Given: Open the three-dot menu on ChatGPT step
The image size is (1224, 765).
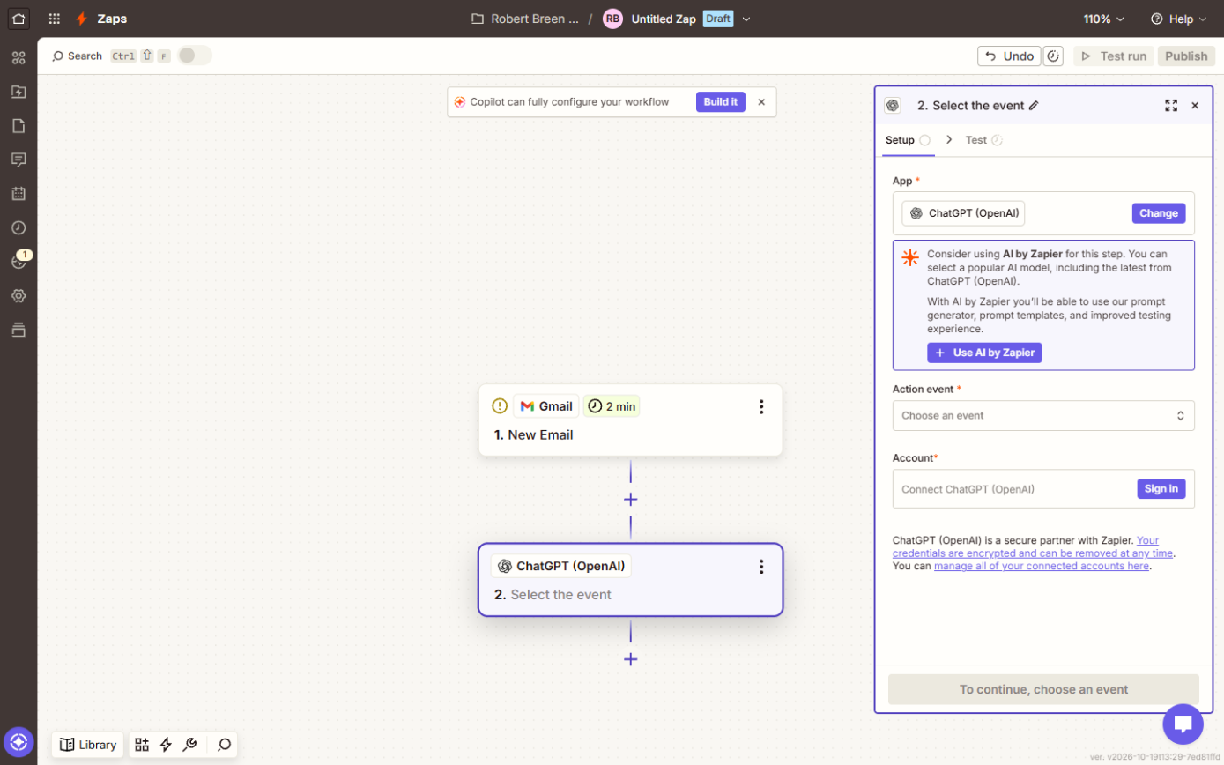Looking at the screenshot, I should 761,567.
